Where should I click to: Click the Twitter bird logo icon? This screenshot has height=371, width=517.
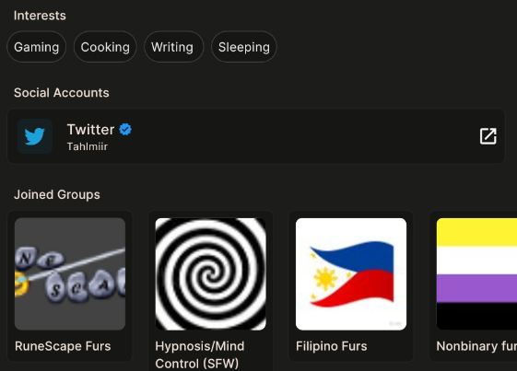tap(35, 136)
